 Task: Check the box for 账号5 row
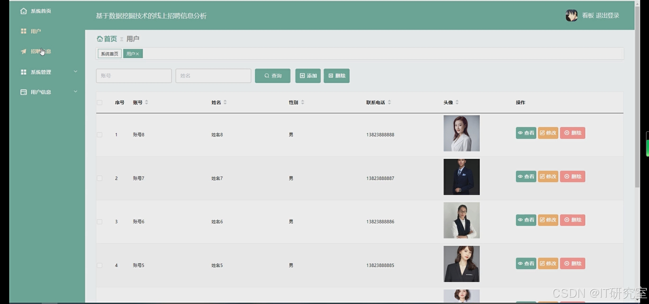[100, 265]
